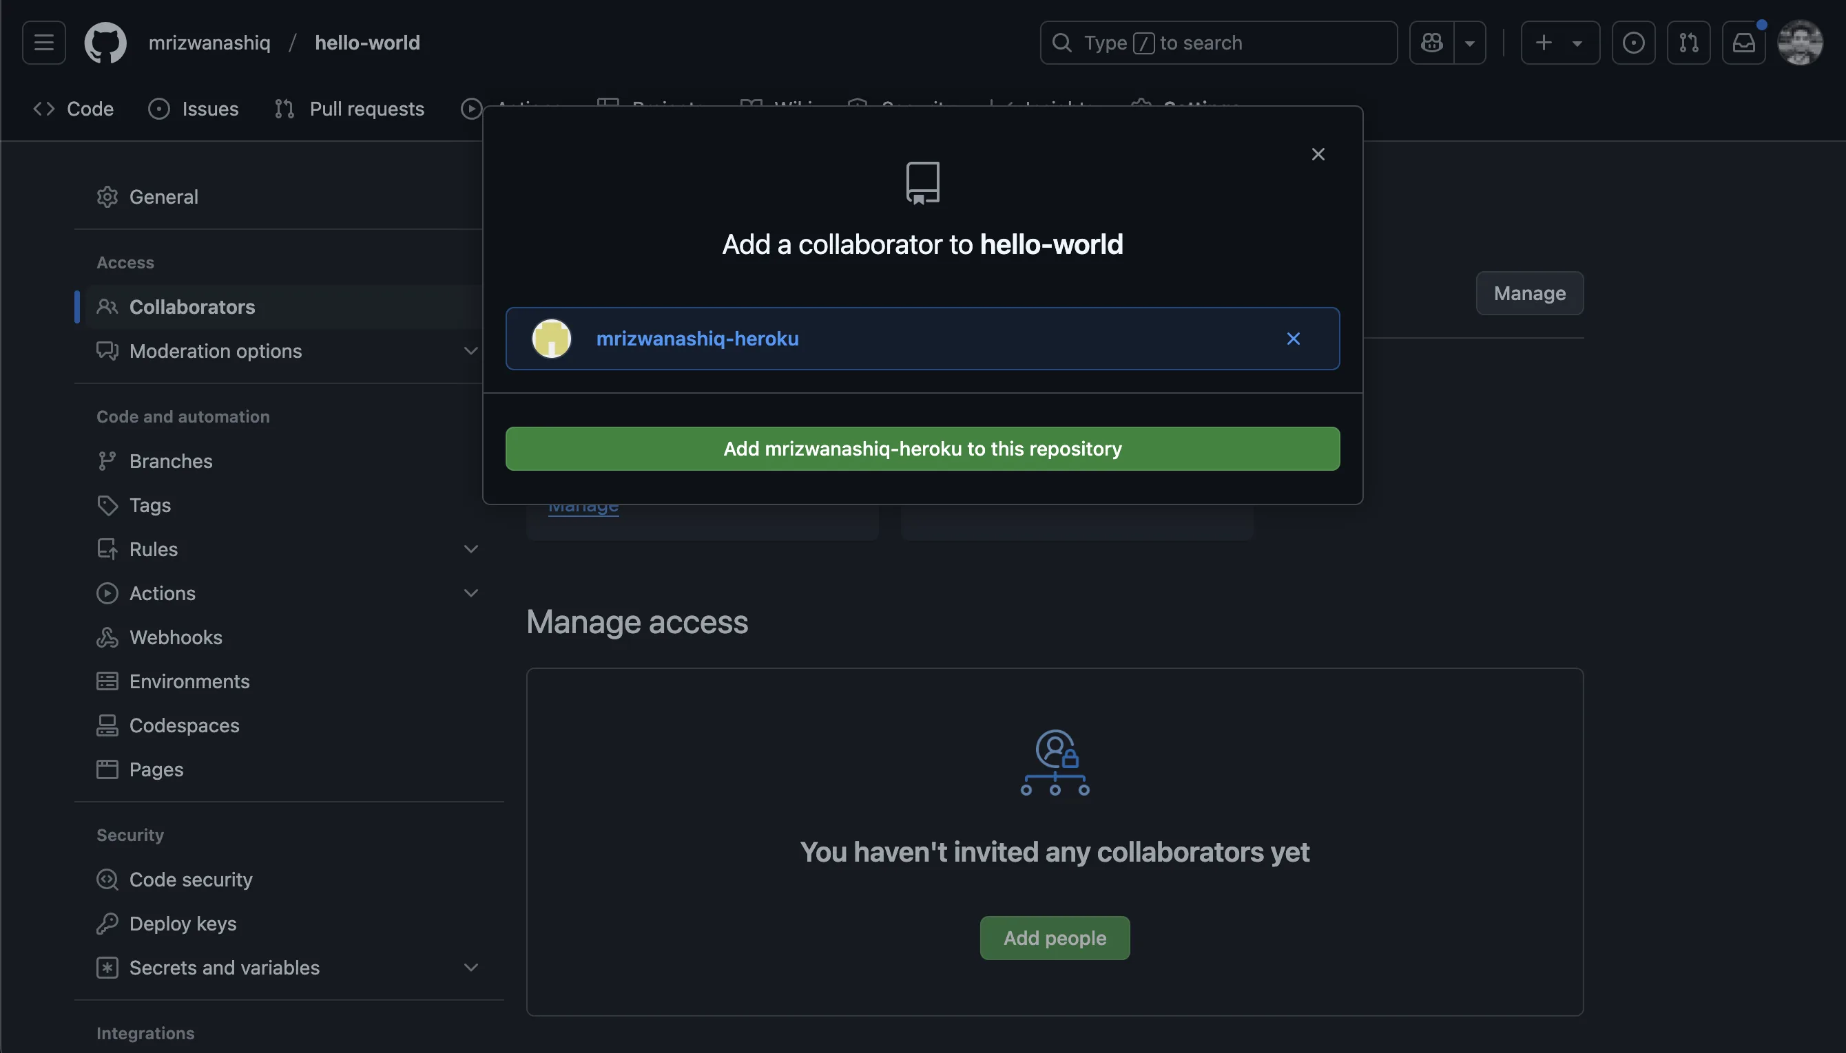Screen dimensions: 1846x1053
Task: Switch to the Pull requests tab
Action: [349, 109]
